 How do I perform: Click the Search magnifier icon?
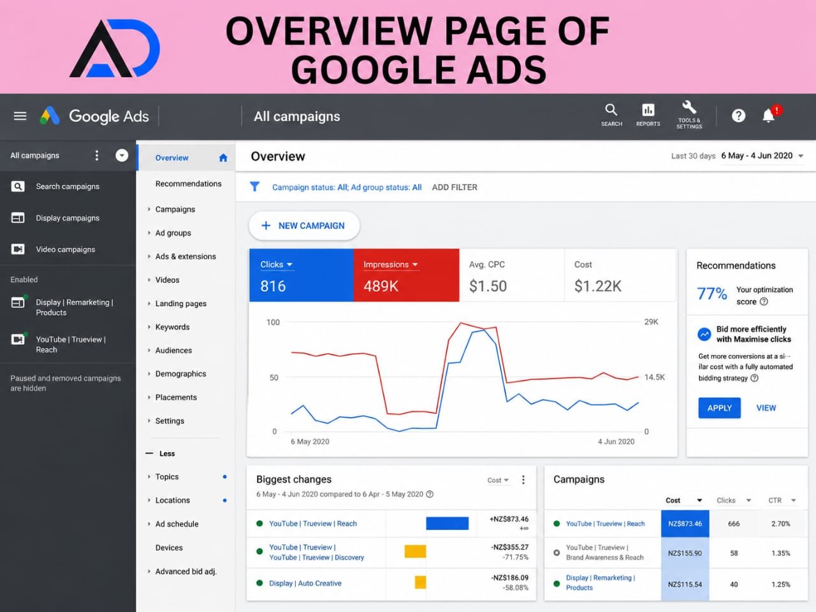click(x=611, y=110)
